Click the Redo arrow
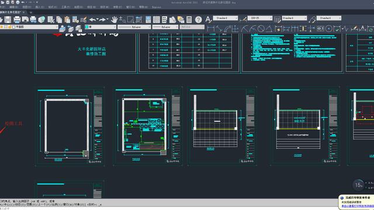374x210 pixels. point(102,19)
